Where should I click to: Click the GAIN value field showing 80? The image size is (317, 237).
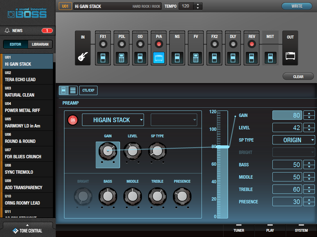(287, 115)
